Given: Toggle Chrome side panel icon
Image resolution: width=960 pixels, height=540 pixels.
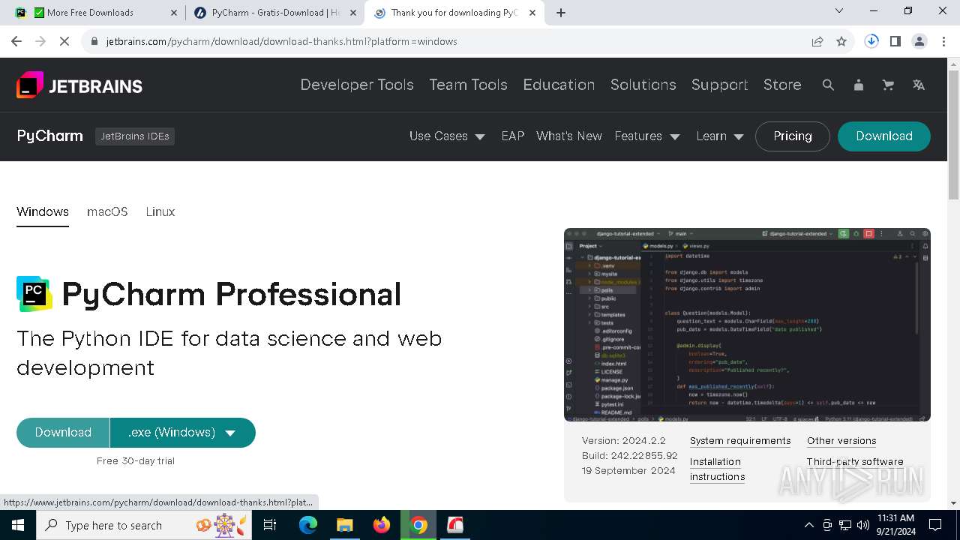Looking at the screenshot, I should [x=895, y=41].
